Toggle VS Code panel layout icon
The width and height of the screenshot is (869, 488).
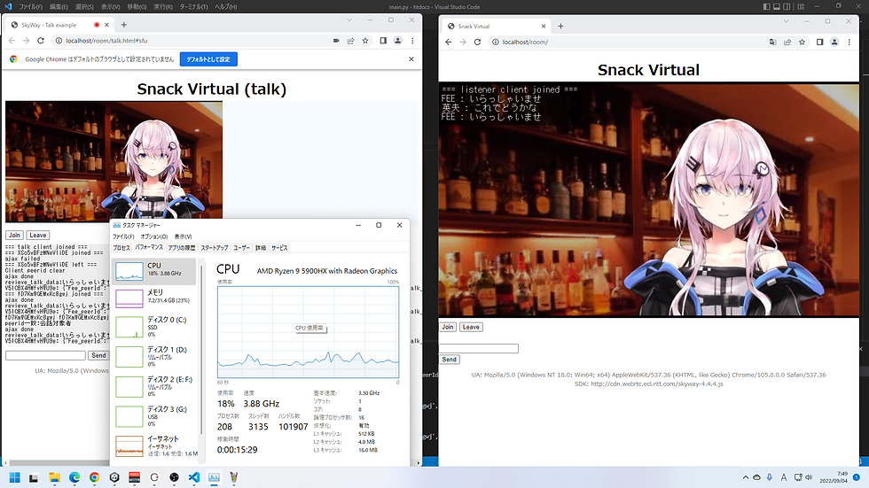coord(777,6)
